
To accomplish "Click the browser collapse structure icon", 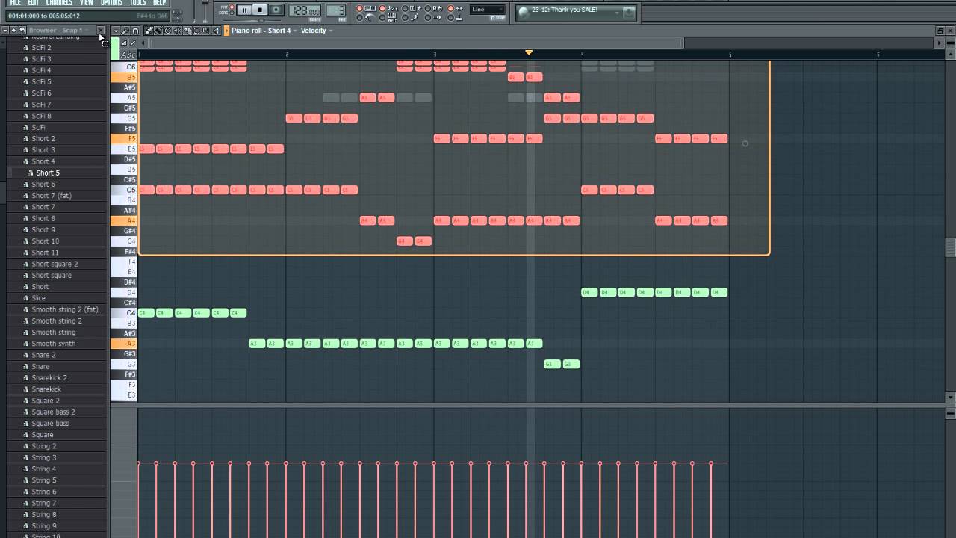I will tap(13, 31).
